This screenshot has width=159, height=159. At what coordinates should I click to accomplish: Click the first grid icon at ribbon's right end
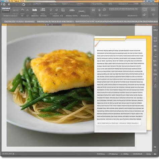[145, 9]
